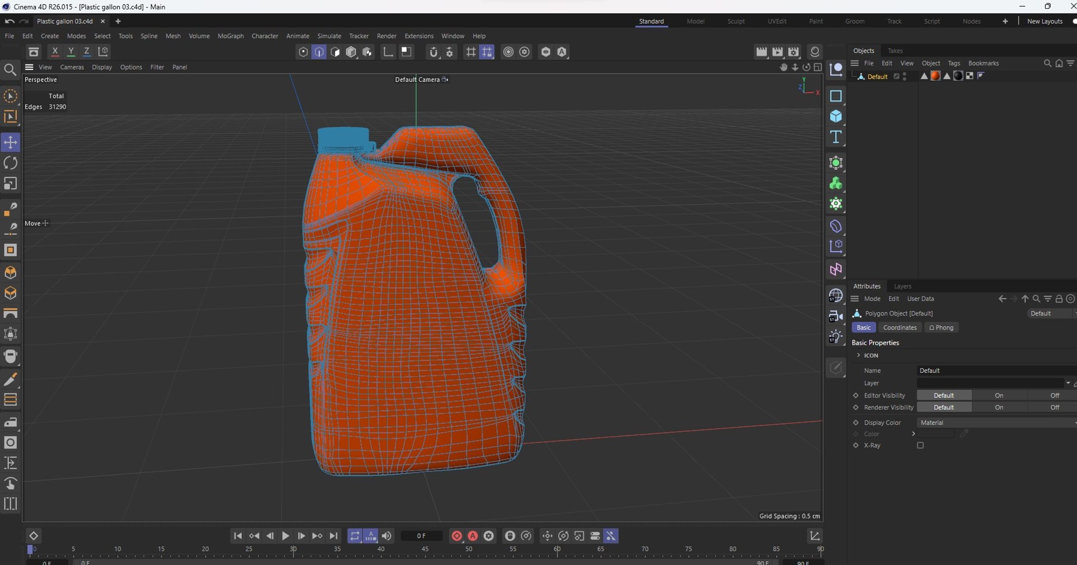1077x565 pixels.
Task: Expand the Color disclosure arrow
Action: (913, 434)
